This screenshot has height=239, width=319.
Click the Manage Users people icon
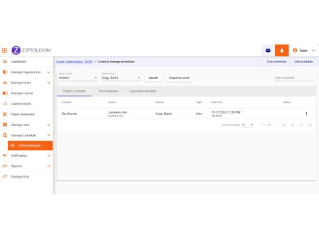click(5, 83)
